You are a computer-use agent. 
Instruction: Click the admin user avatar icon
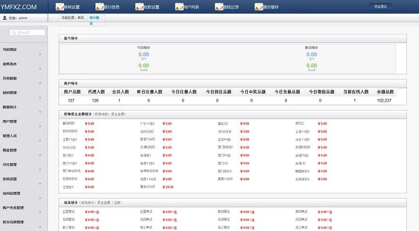point(5,18)
